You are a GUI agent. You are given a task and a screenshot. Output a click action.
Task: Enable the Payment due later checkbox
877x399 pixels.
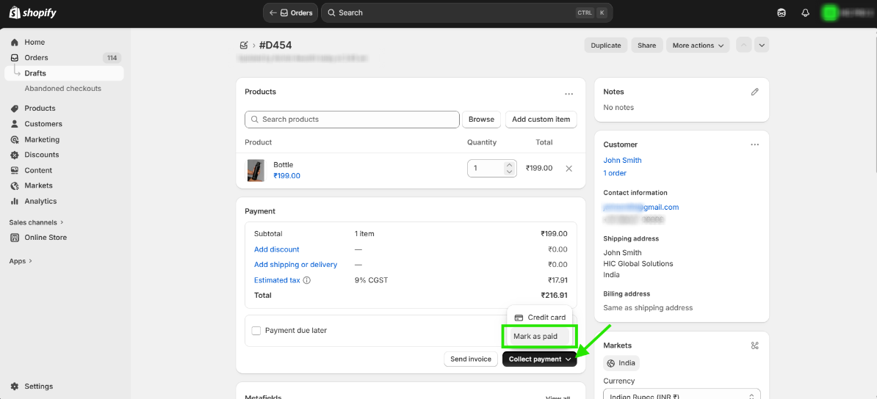[x=256, y=331]
